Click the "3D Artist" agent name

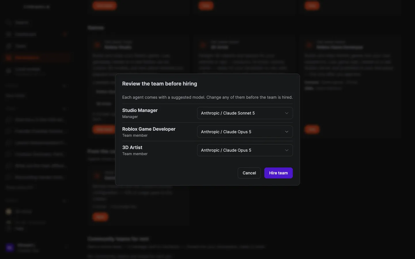[x=132, y=147]
